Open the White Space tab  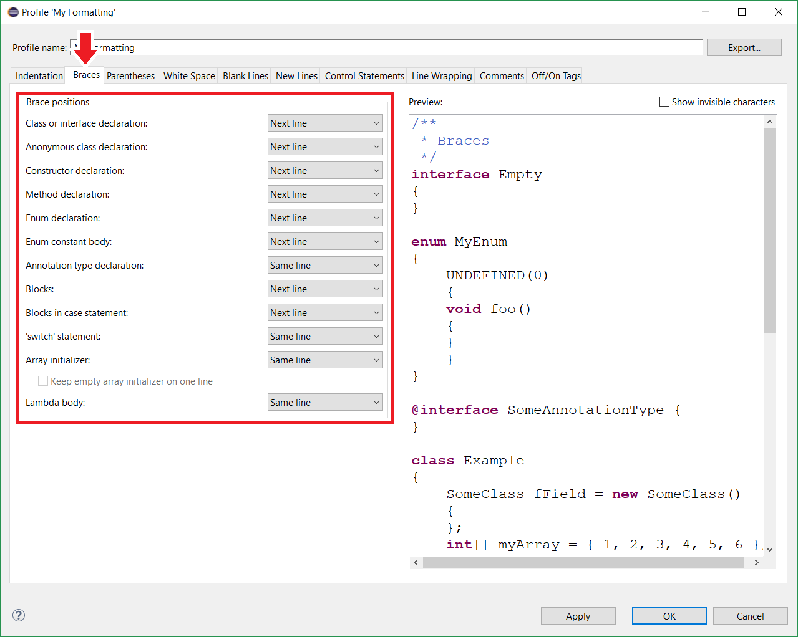pyautogui.click(x=188, y=75)
